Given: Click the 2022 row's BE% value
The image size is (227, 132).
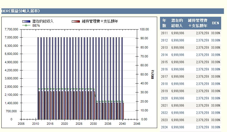Looking at the screenshot, I should coord(216,113).
